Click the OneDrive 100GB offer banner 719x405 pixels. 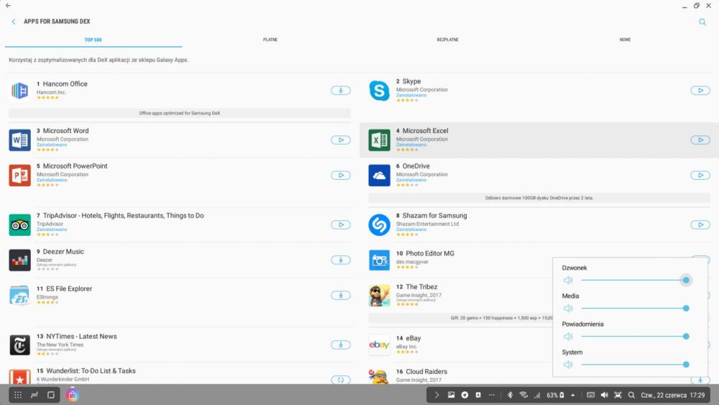coord(539,198)
